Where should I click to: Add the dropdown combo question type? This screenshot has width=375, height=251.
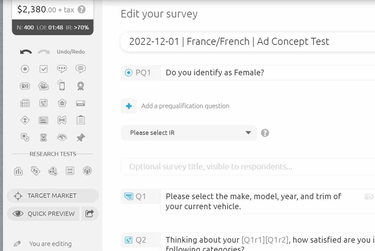[x=81, y=103]
